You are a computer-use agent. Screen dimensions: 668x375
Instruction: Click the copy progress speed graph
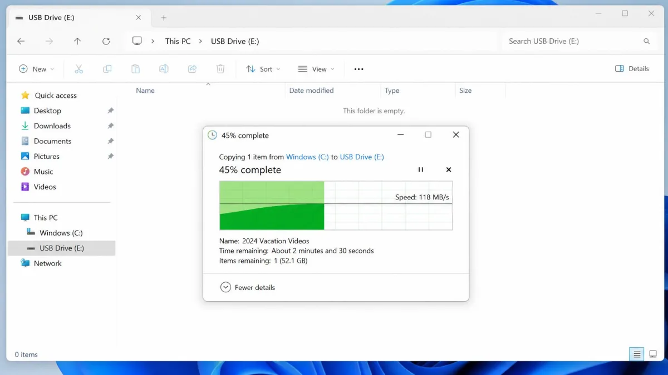336,206
